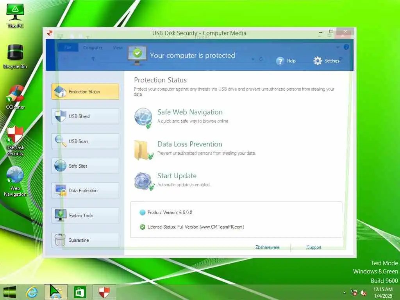
Task: Open the Windows Start button
Action: pyautogui.click(x=10, y=292)
